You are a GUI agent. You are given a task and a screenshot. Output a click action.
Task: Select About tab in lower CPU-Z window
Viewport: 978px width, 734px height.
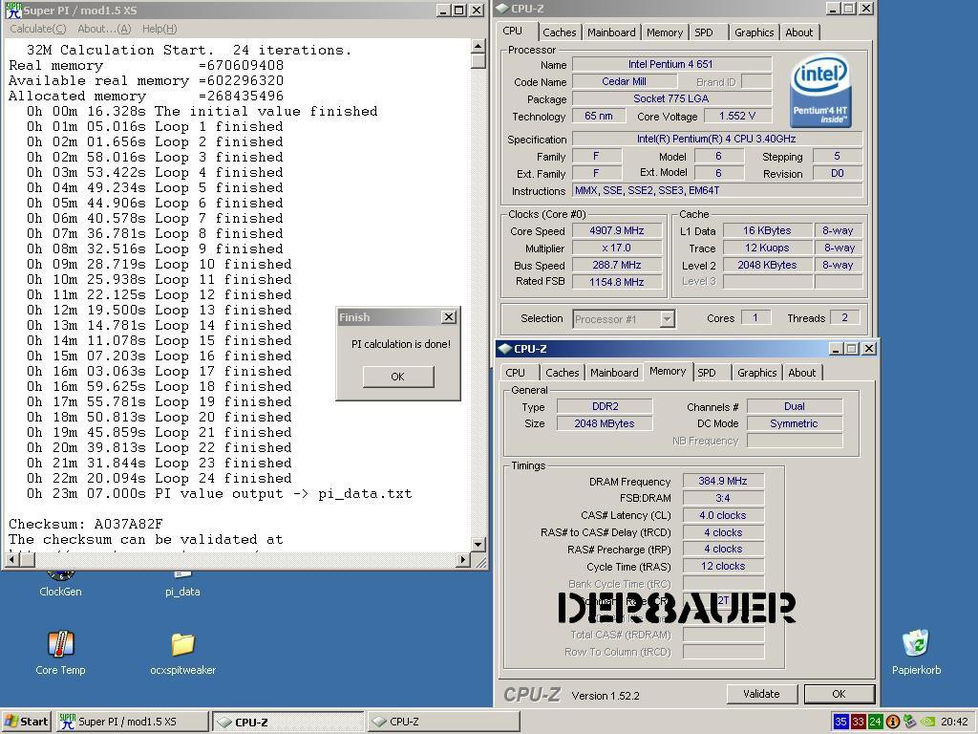click(801, 373)
